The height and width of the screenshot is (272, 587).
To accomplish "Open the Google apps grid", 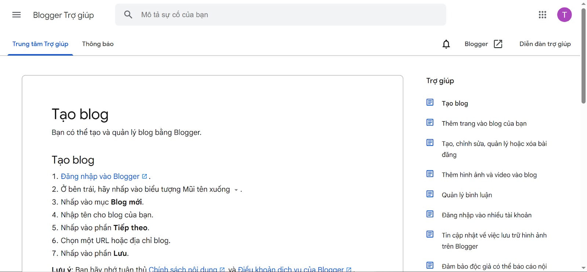I will 543,15.
